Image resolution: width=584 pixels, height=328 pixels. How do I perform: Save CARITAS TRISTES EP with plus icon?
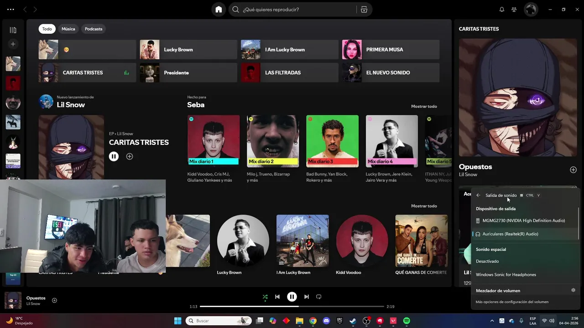pos(130,156)
